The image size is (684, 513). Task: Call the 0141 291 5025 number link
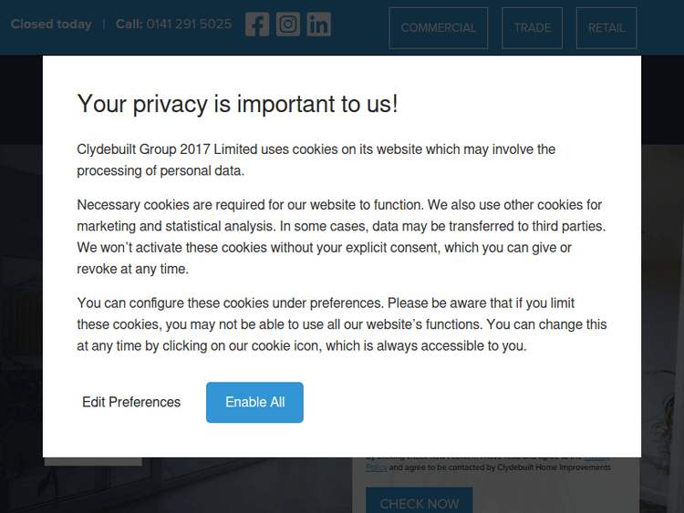189,24
